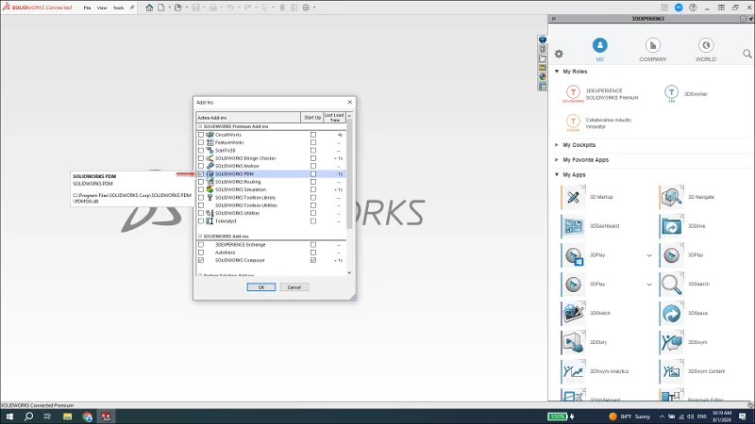Cancel the Add-Ins dialog
This screenshot has width=755, height=424.
[x=293, y=286]
